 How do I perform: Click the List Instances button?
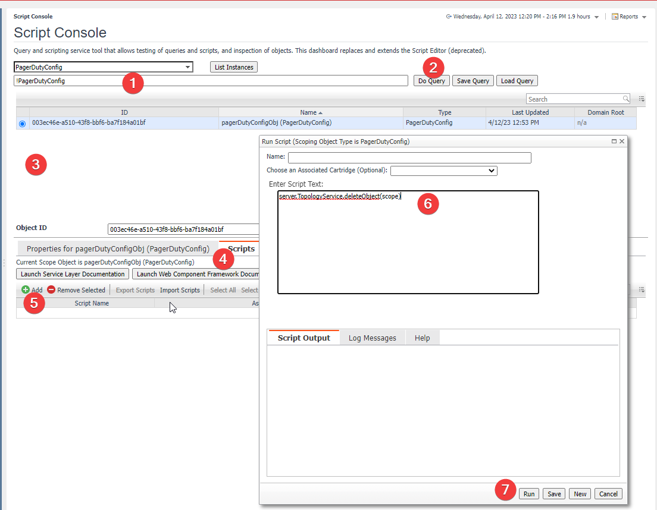234,67
